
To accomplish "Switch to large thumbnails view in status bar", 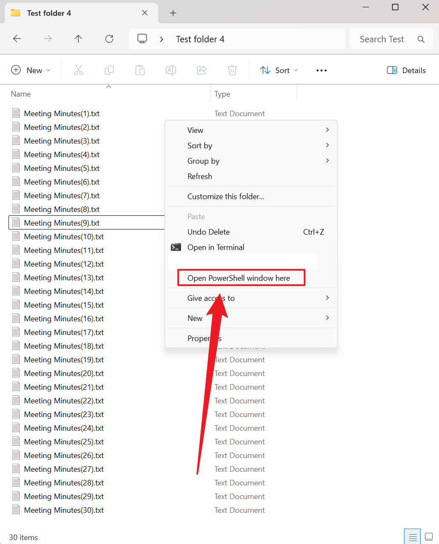I will [429, 537].
